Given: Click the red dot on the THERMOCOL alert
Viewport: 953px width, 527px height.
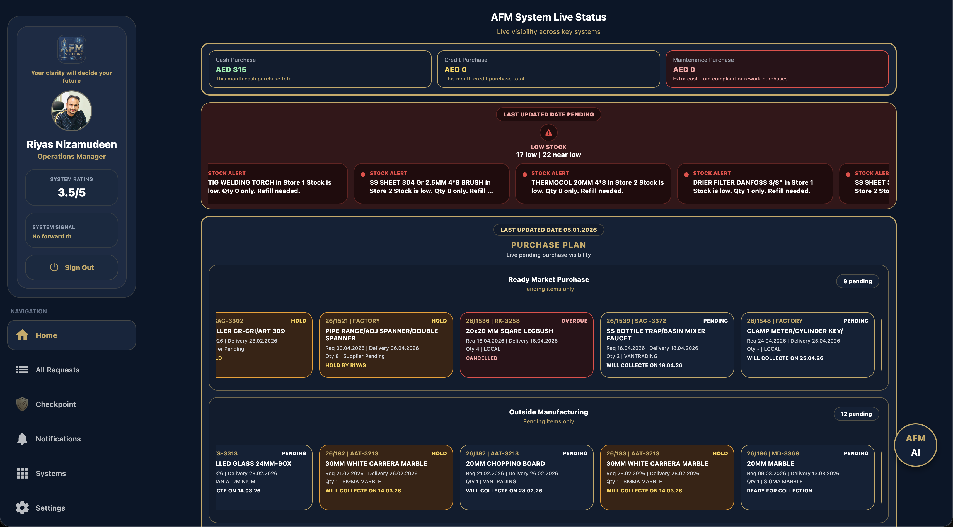Looking at the screenshot, I should coord(524,174).
